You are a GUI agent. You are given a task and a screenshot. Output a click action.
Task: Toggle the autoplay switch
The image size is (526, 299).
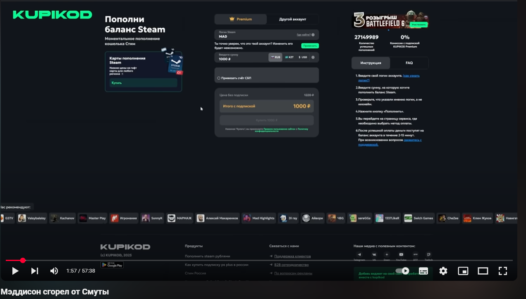402,271
